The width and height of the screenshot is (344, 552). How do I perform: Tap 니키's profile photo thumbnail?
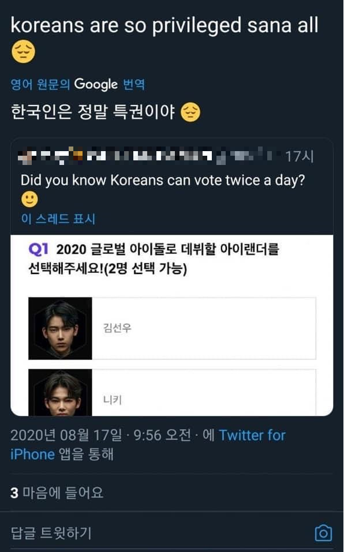60,393
